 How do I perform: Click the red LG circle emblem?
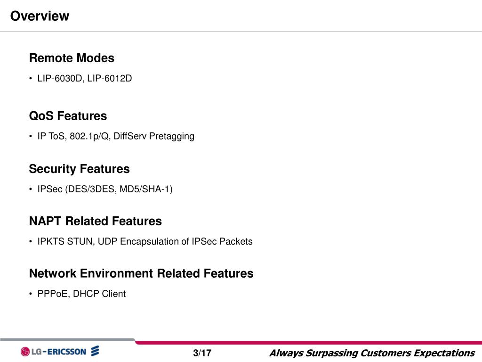pyautogui.click(x=25, y=352)
